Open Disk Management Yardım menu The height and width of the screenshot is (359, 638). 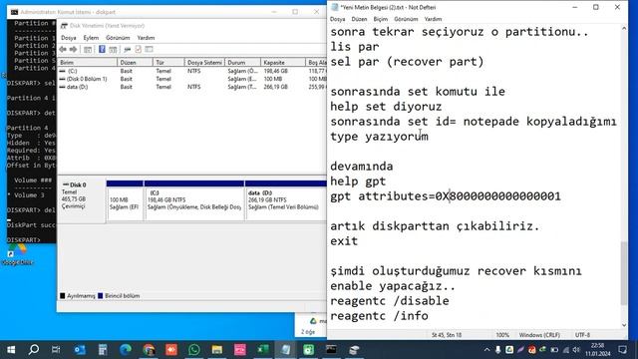pyautogui.click(x=146, y=38)
